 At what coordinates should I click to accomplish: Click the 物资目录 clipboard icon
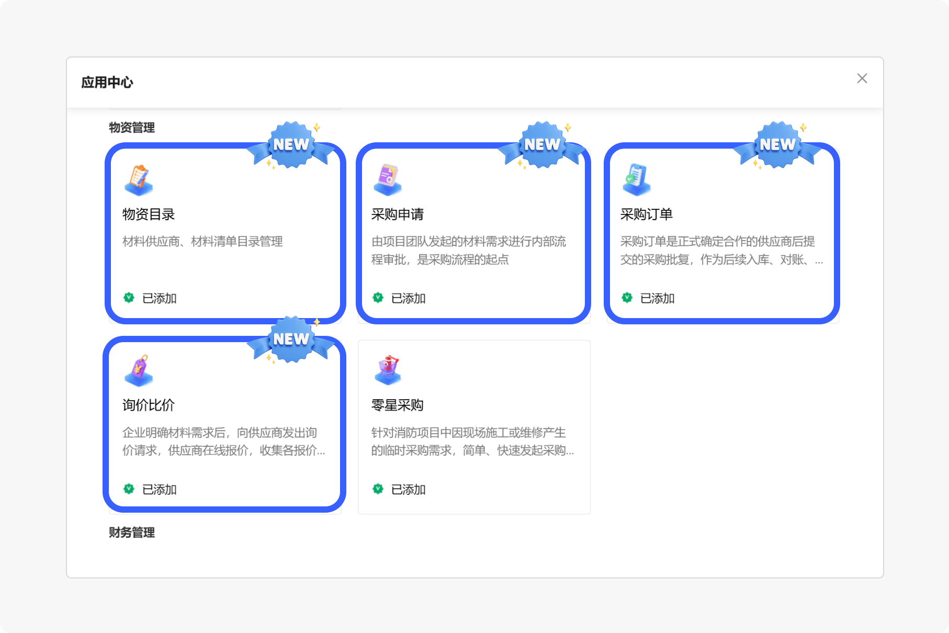pyautogui.click(x=139, y=180)
